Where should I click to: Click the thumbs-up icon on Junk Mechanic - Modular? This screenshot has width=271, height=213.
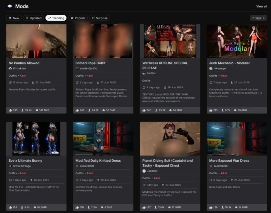pos(211,110)
